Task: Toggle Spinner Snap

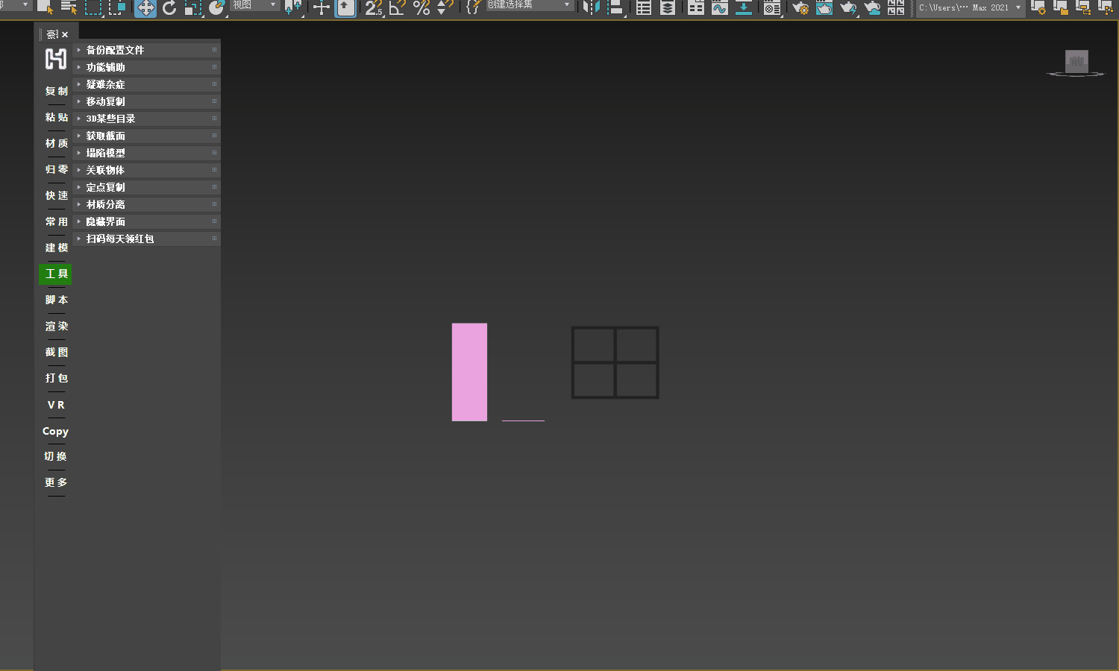Action: (x=445, y=7)
